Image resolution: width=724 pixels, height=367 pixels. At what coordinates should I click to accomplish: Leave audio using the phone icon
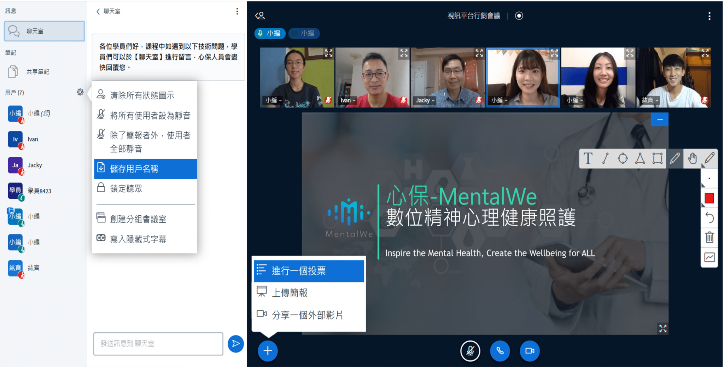point(500,351)
